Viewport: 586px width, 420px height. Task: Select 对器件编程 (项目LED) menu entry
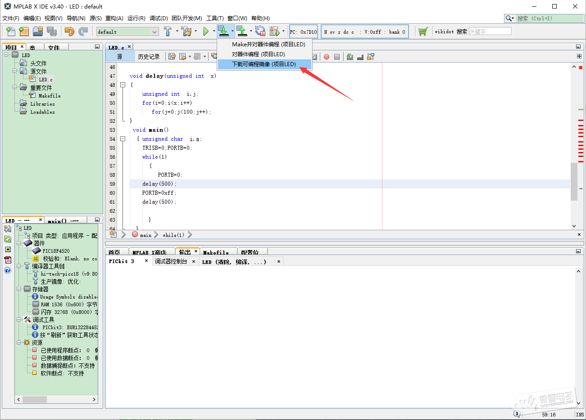[264, 54]
